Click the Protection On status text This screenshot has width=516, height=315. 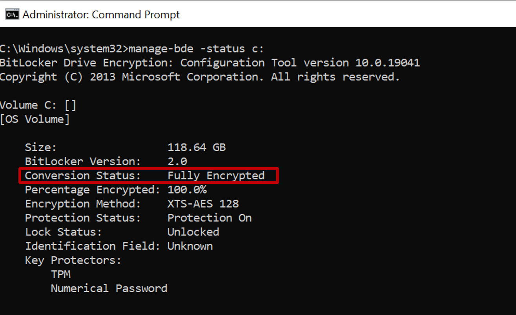(209, 217)
